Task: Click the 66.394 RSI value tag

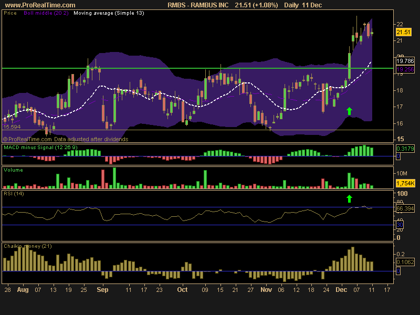Action: (x=405, y=208)
